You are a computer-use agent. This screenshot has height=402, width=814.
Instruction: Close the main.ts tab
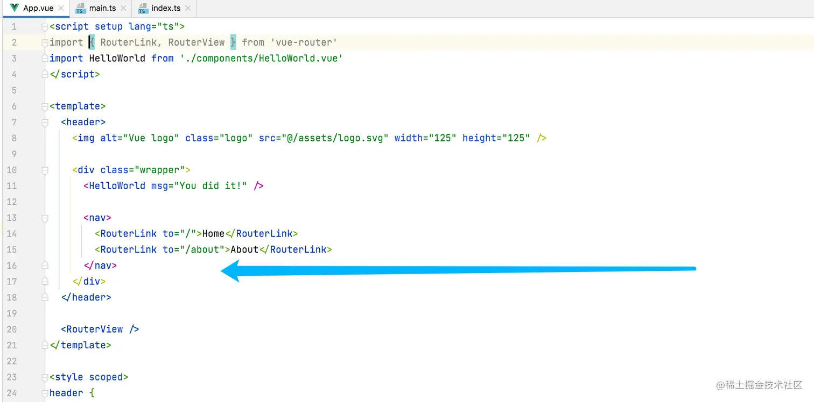(123, 9)
